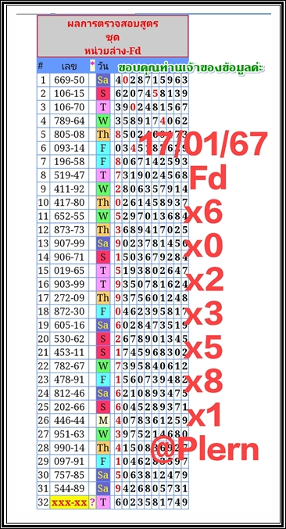
Task: Select the number cell 272-09
Action: click(70, 298)
